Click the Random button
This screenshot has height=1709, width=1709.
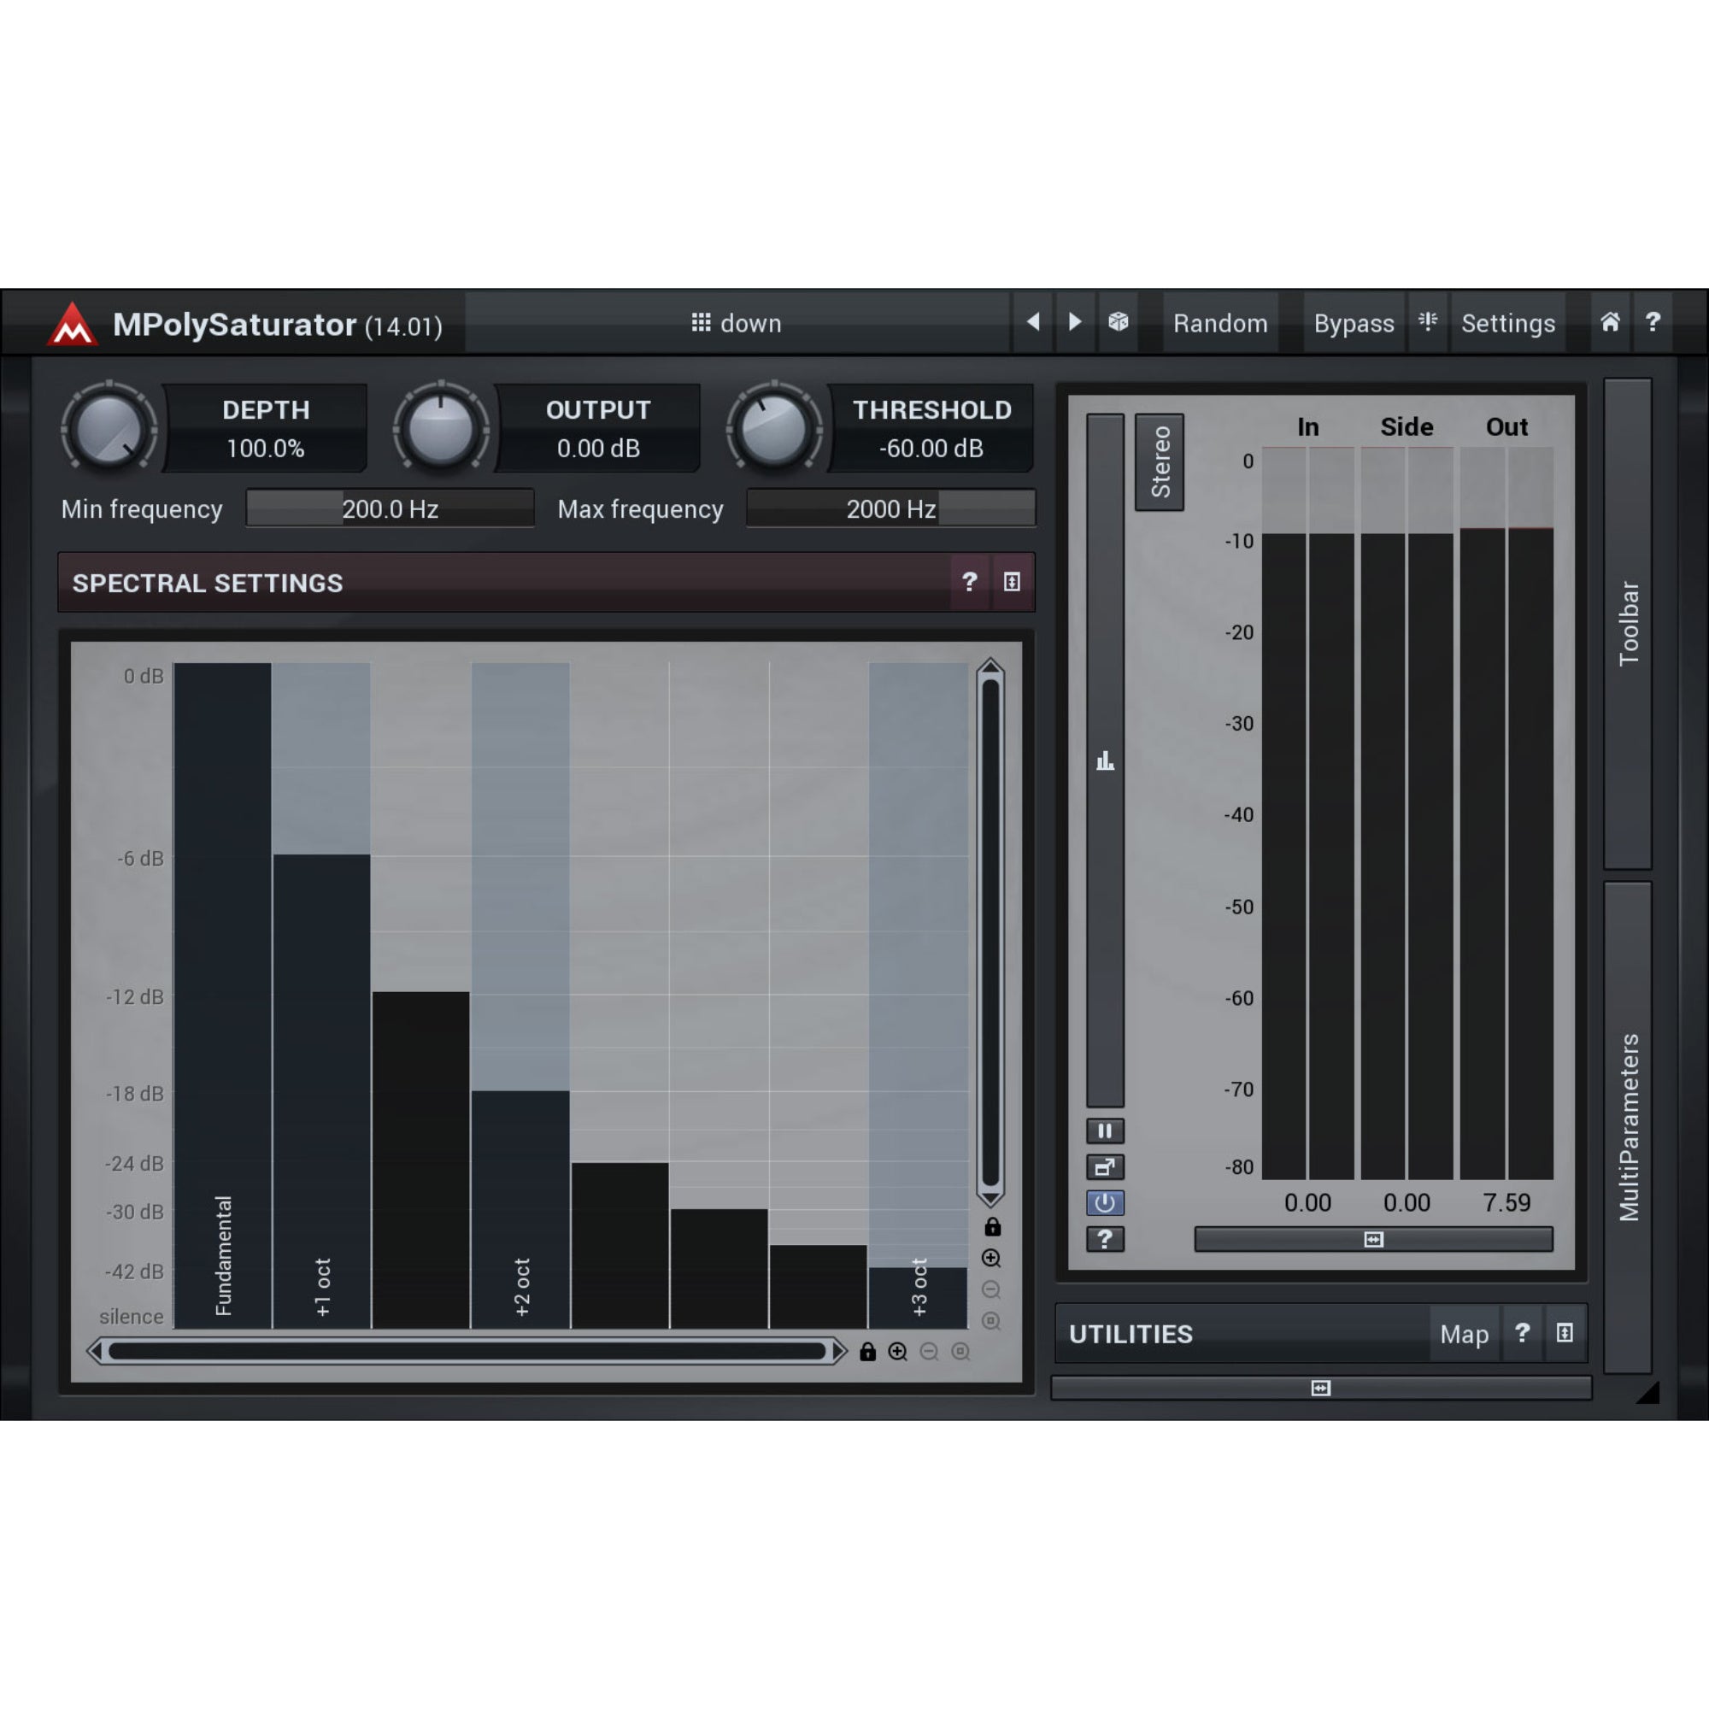tap(1220, 323)
